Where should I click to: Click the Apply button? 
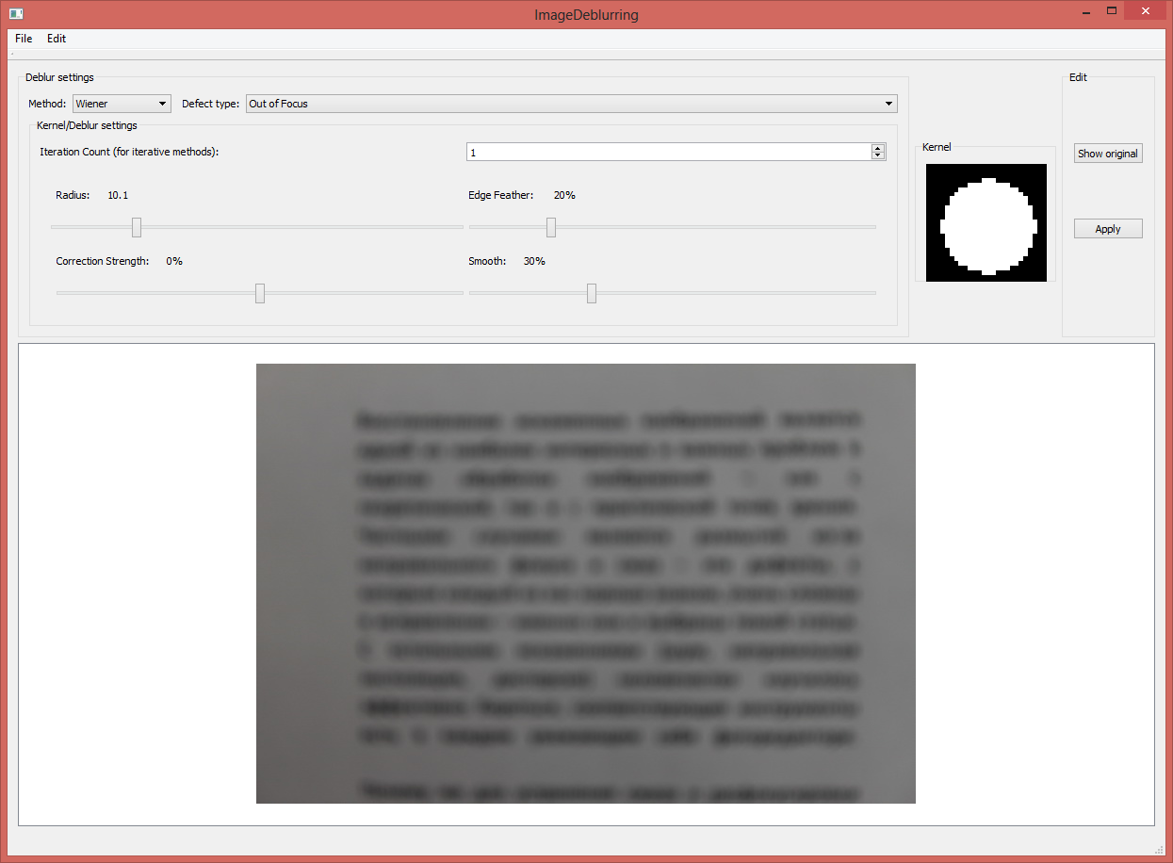pos(1108,229)
